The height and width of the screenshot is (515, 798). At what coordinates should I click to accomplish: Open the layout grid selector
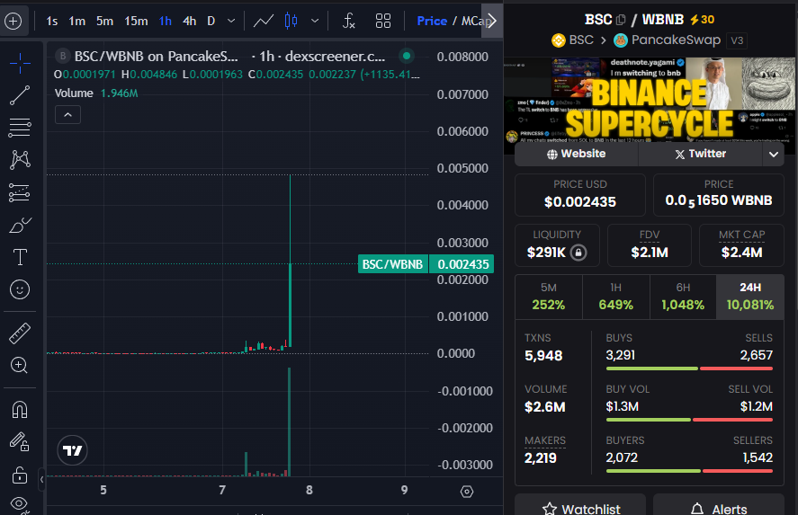[383, 21]
